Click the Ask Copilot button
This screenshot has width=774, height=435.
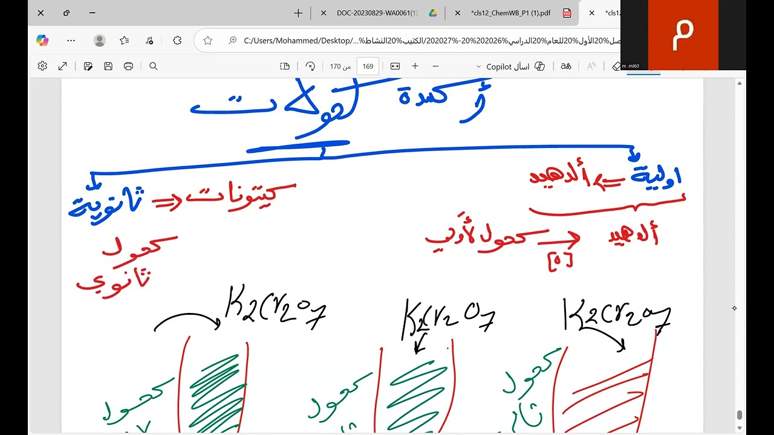[515, 66]
